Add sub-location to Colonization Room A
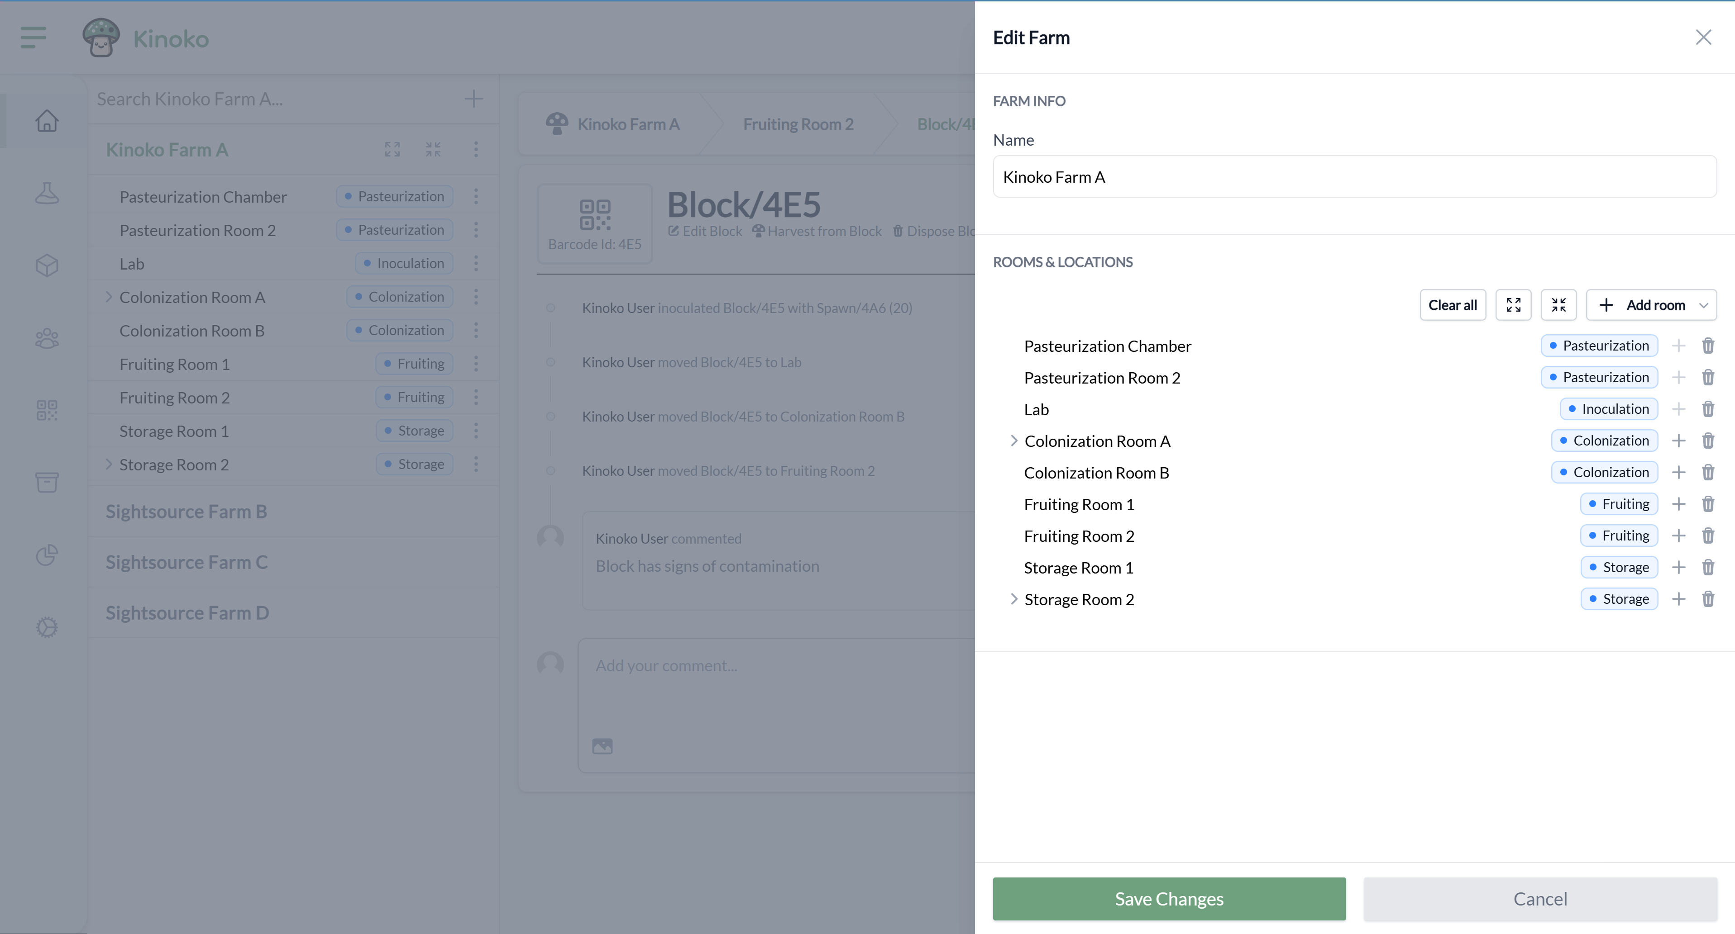Viewport: 1735px width, 934px height. point(1678,441)
